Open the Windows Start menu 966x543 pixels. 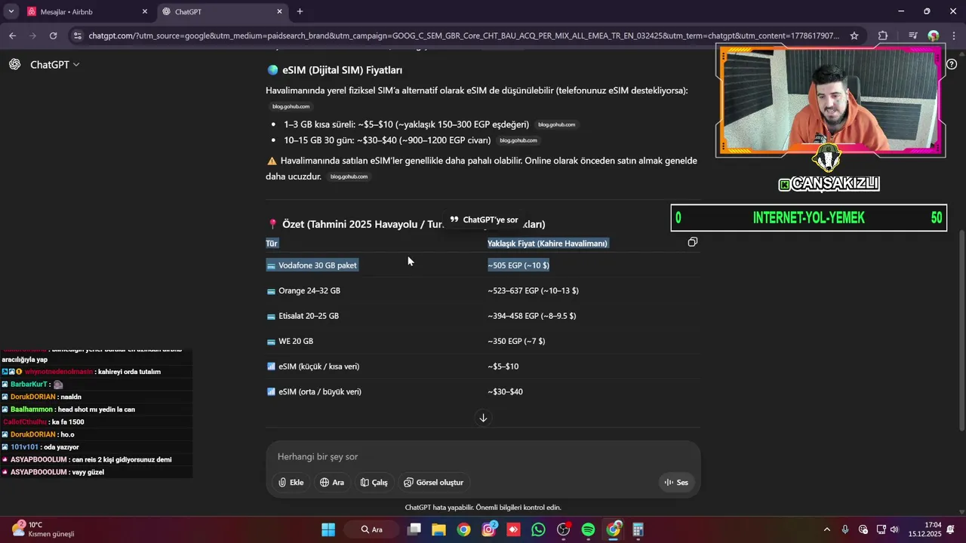[x=328, y=529]
